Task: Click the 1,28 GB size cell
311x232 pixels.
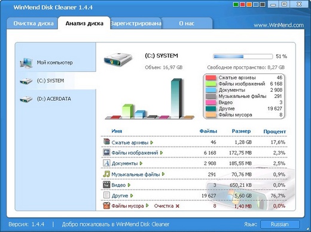Action: pyautogui.click(x=243, y=142)
